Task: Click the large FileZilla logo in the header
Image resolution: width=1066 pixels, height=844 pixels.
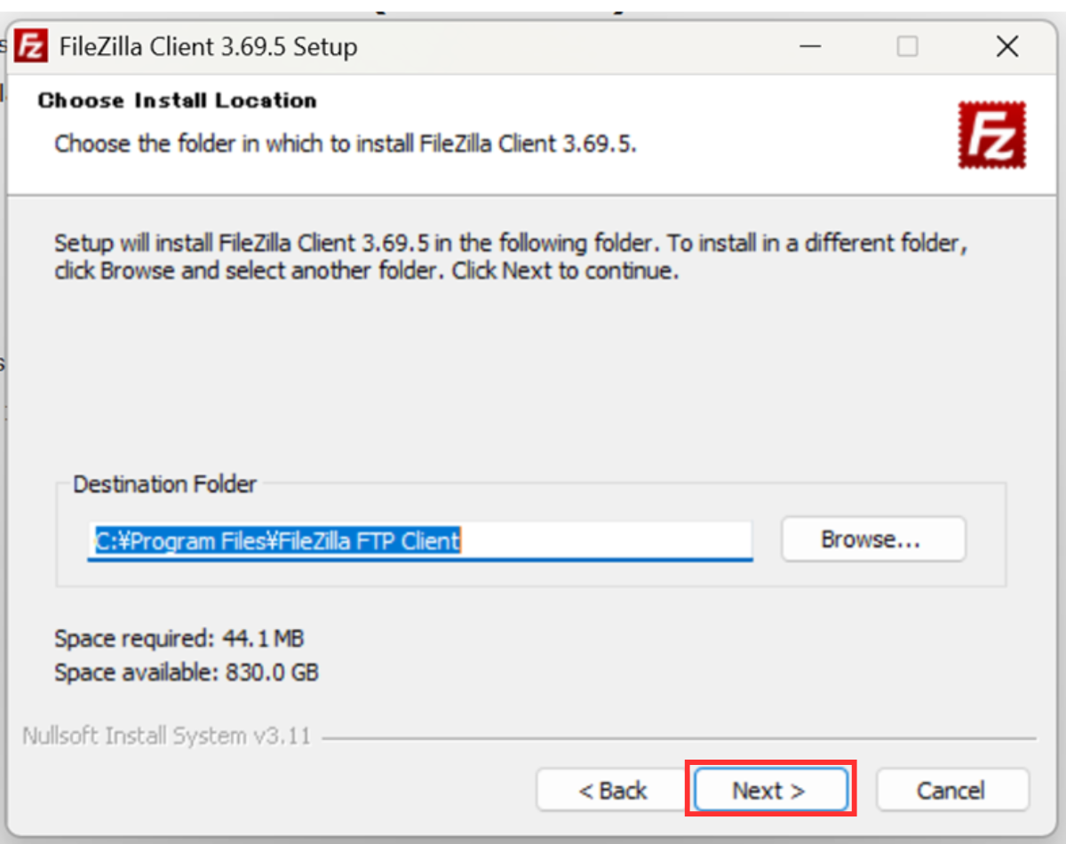Action: click(x=991, y=135)
